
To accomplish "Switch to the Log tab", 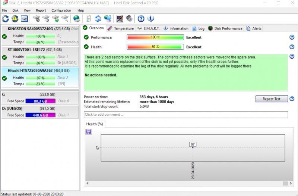I will point(198,28).
